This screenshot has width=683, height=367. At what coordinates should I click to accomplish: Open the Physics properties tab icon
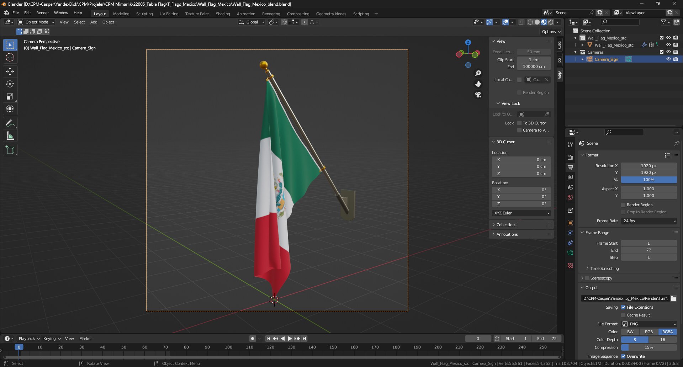[x=570, y=233]
